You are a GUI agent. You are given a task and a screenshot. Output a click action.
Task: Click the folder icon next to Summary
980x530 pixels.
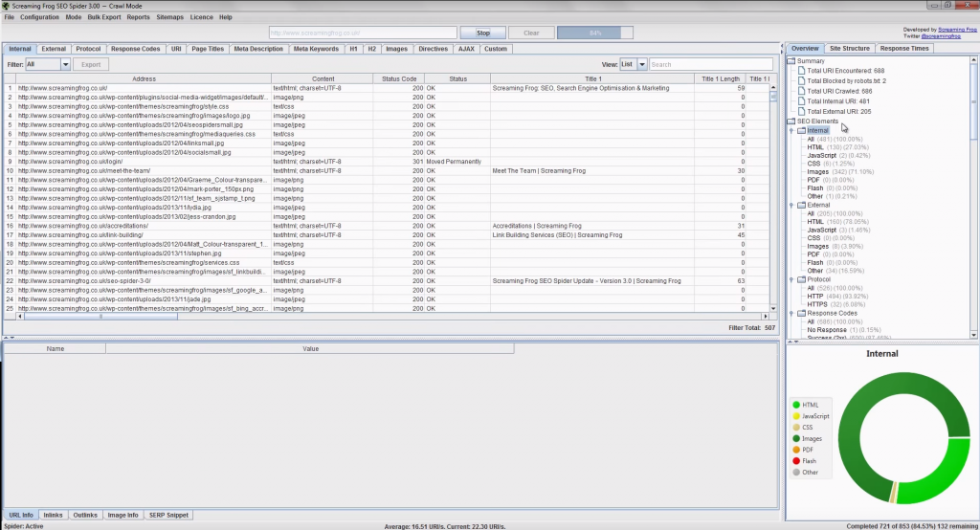(x=791, y=60)
